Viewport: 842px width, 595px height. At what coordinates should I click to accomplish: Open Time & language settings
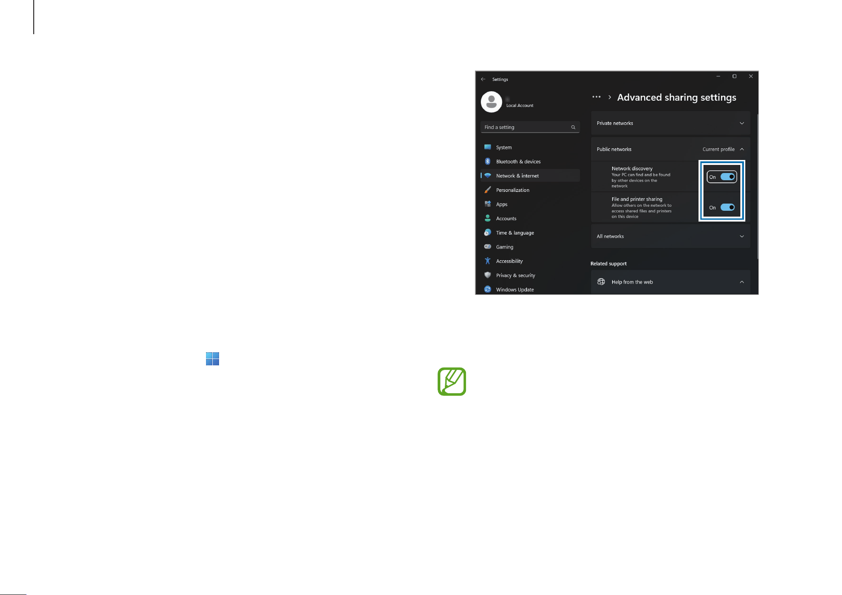tap(530, 233)
